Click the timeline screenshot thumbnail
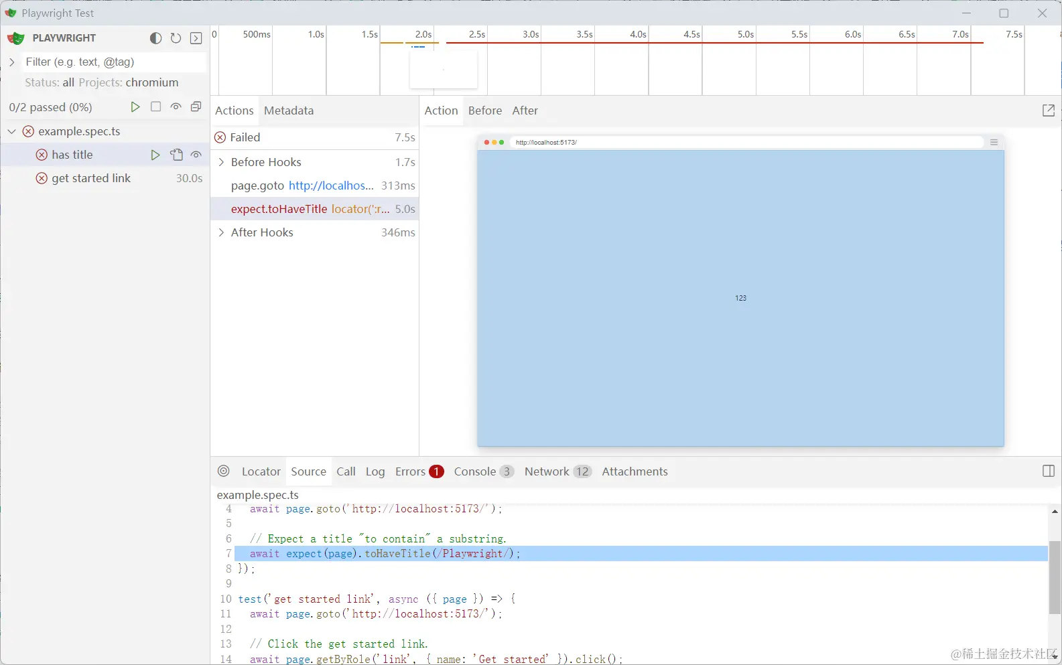 444,69
